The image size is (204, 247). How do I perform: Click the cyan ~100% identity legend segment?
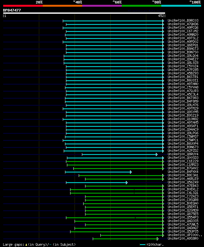tap(181, 6)
